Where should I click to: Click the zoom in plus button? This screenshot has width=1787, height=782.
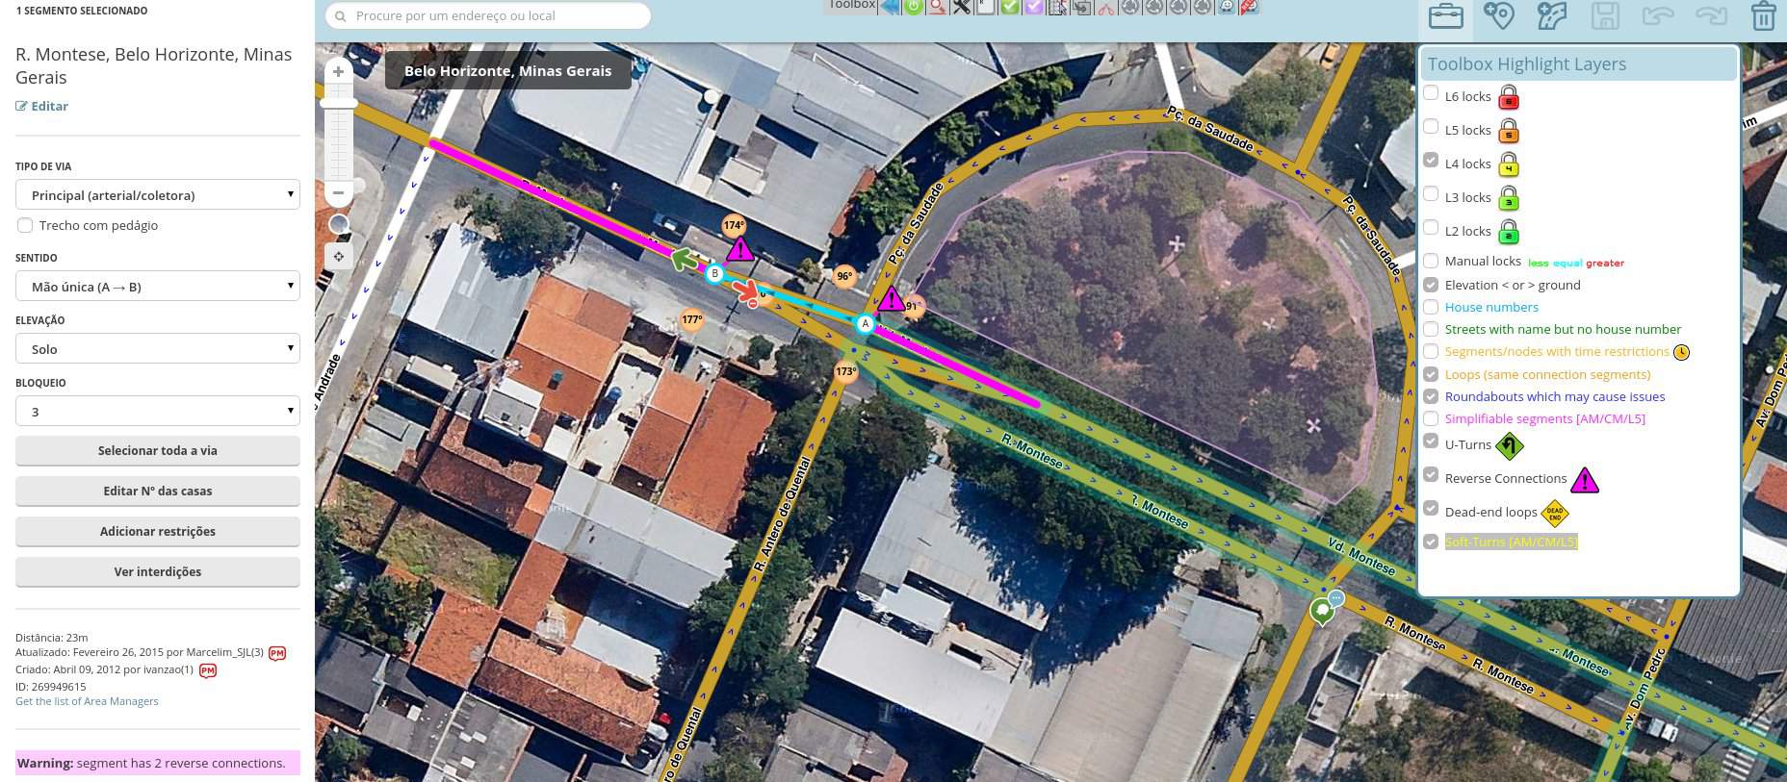coord(338,71)
